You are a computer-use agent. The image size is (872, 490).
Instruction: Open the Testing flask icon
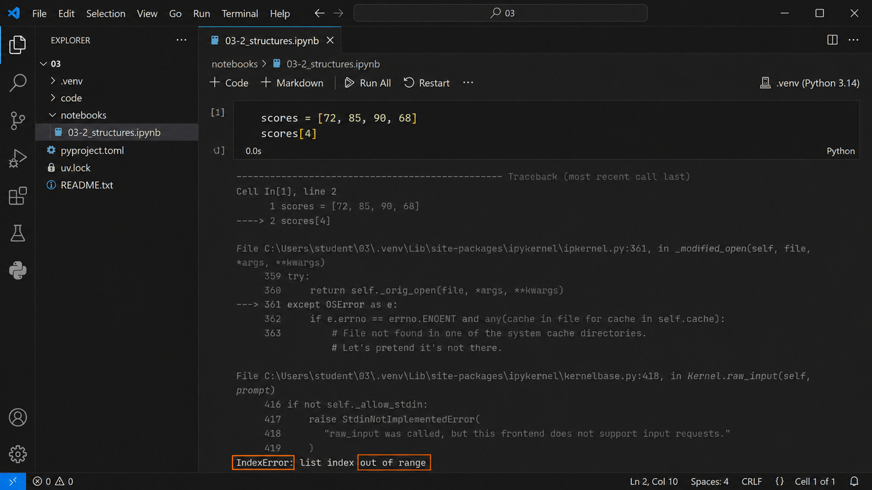(17, 233)
